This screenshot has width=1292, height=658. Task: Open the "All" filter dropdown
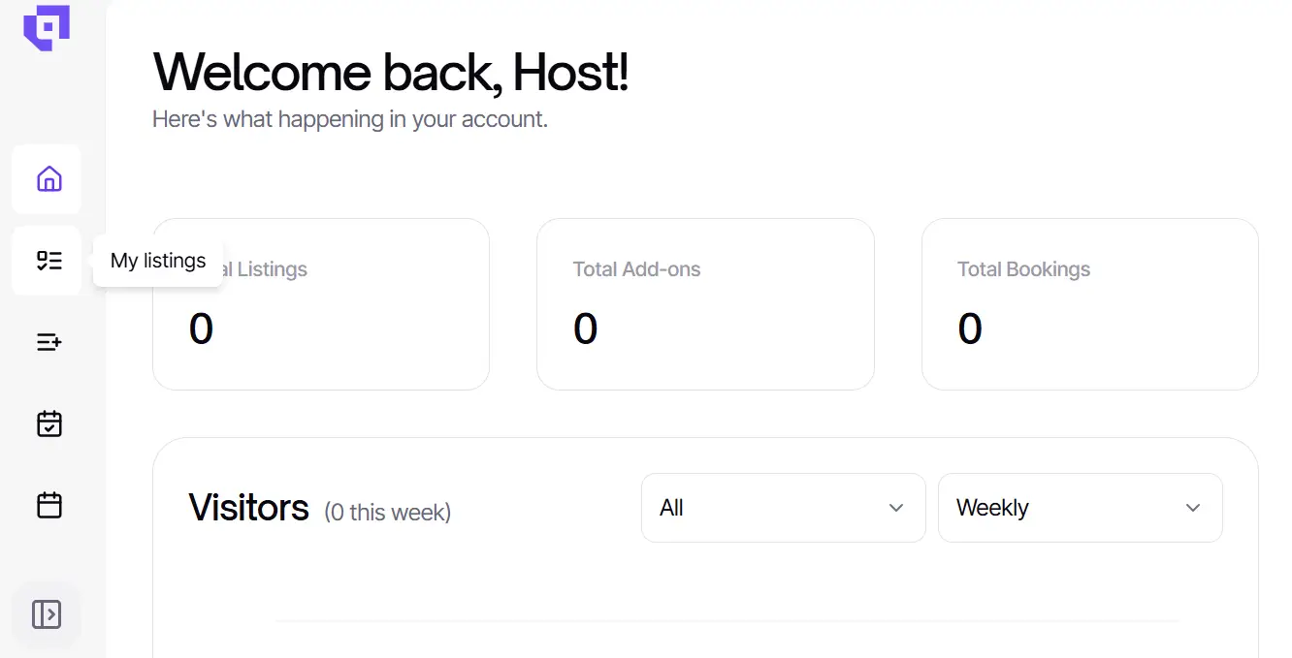pos(783,508)
